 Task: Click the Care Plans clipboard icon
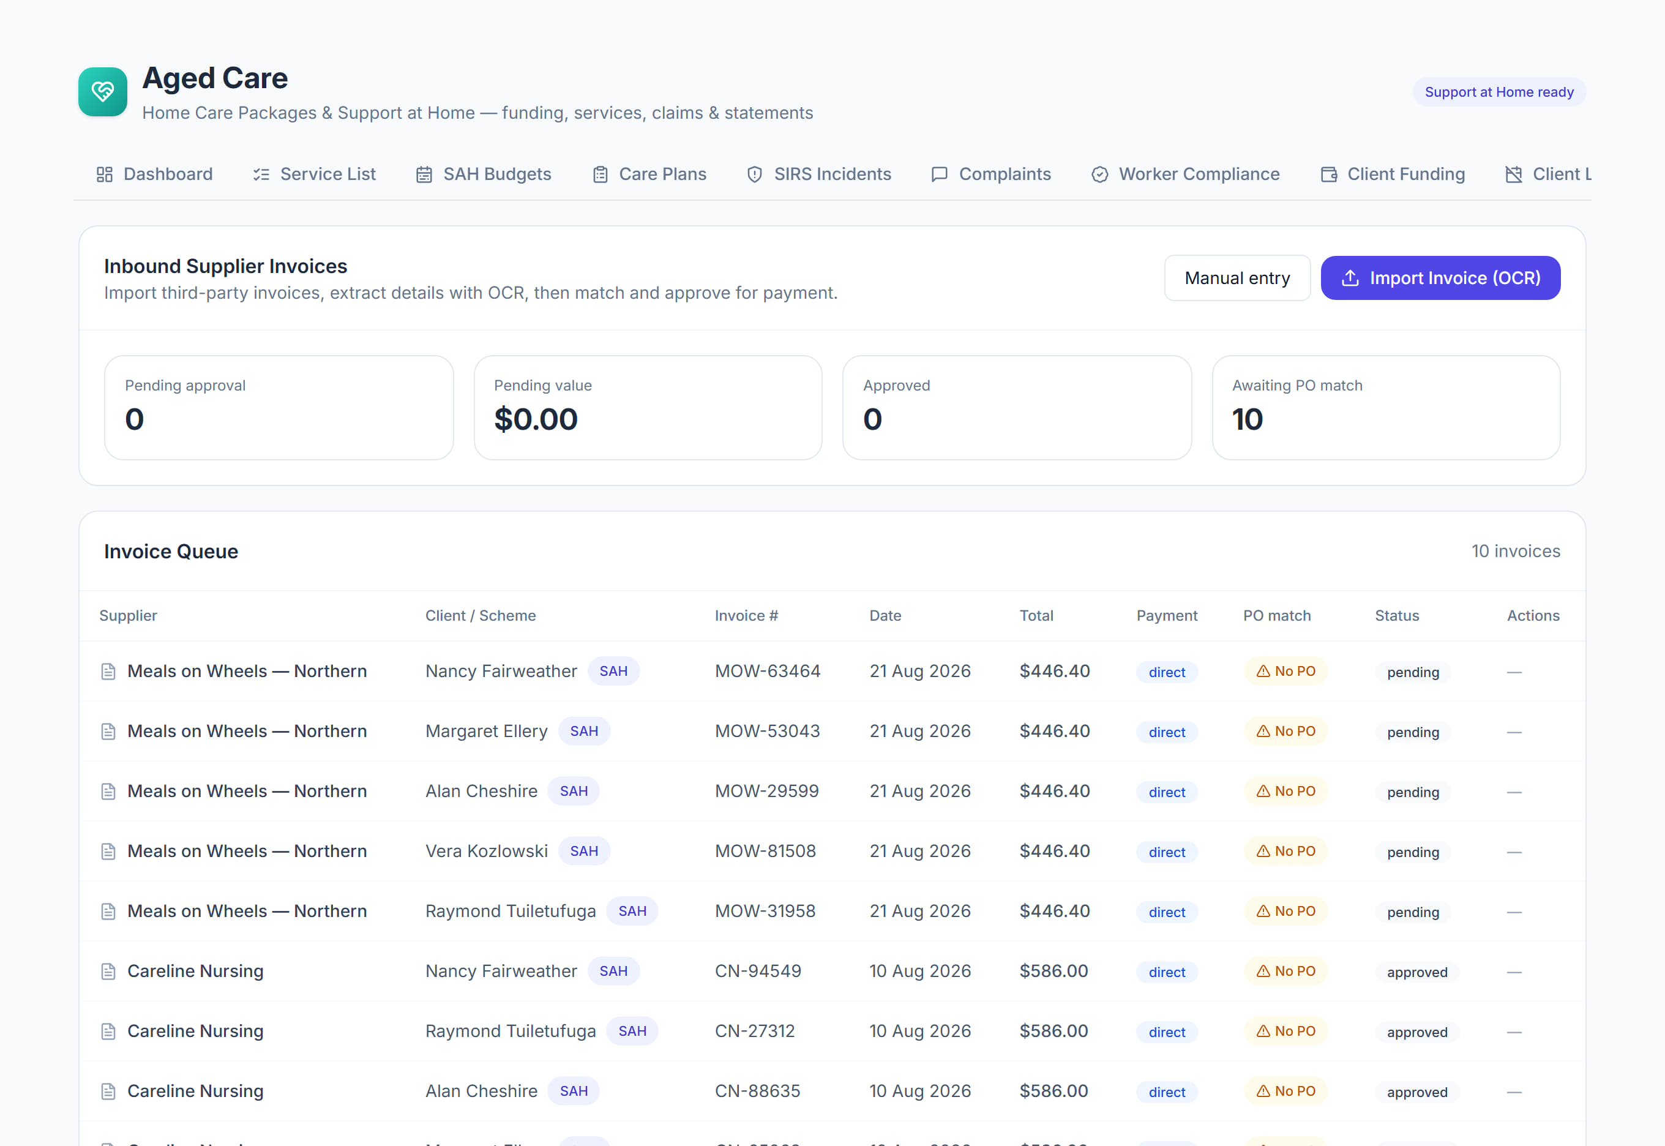(601, 174)
